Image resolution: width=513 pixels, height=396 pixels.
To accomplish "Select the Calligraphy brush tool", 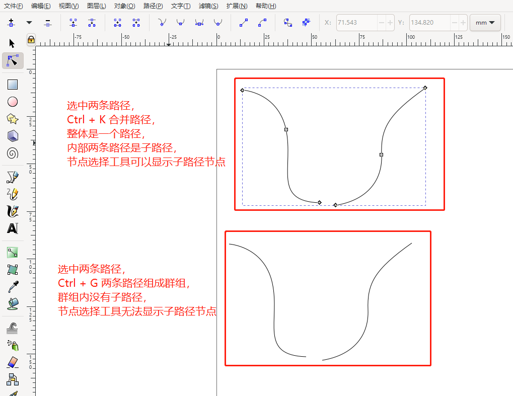I will coord(13,211).
